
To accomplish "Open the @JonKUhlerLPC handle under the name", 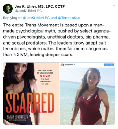I will pyautogui.click(x=28, y=11).
